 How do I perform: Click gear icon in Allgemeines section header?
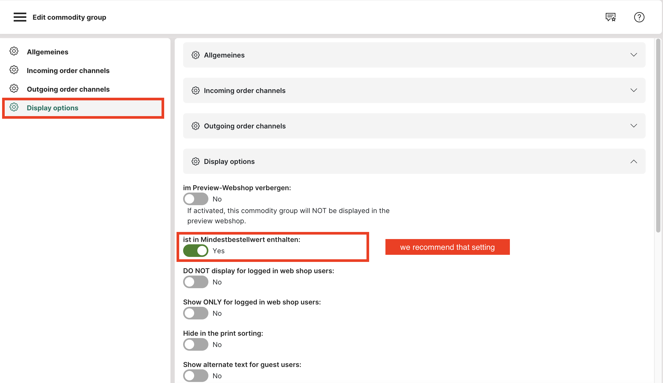195,55
